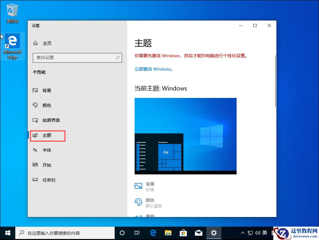Open 背景 (Background) settings in the sidebar
Viewport: 319px width, 240px height.
[x=47, y=90]
